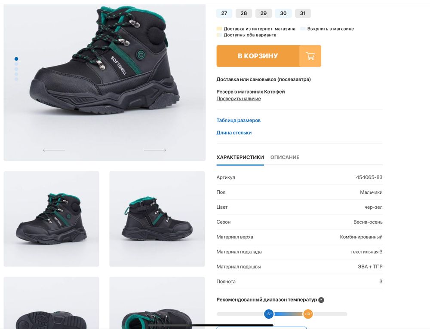Image resolution: width=430 pixels, height=329 pixels.
Task: Go to next product image arrow
Action: (x=155, y=150)
